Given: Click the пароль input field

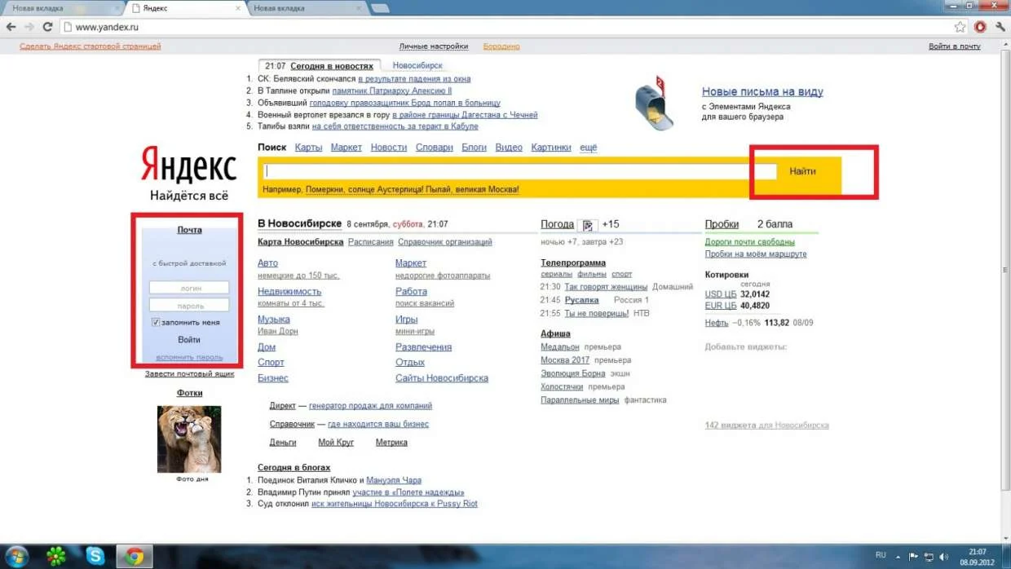Looking at the screenshot, I should click(189, 306).
